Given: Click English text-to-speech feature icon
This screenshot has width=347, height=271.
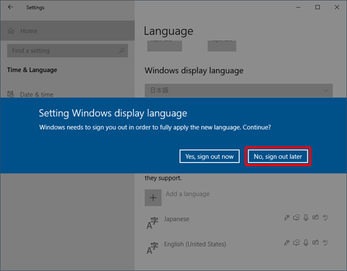Looking at the screenshot, I should (x=296, y=243).
